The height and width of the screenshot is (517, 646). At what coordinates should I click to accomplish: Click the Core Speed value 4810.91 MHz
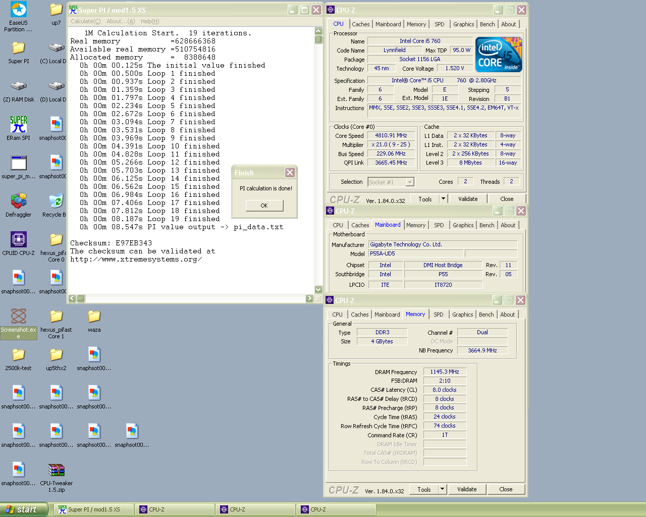point(391,136)
